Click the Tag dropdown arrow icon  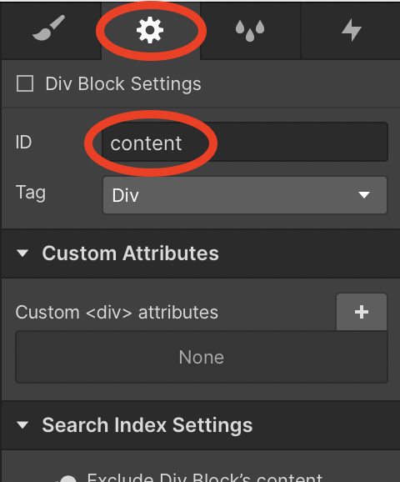point(364,195)
